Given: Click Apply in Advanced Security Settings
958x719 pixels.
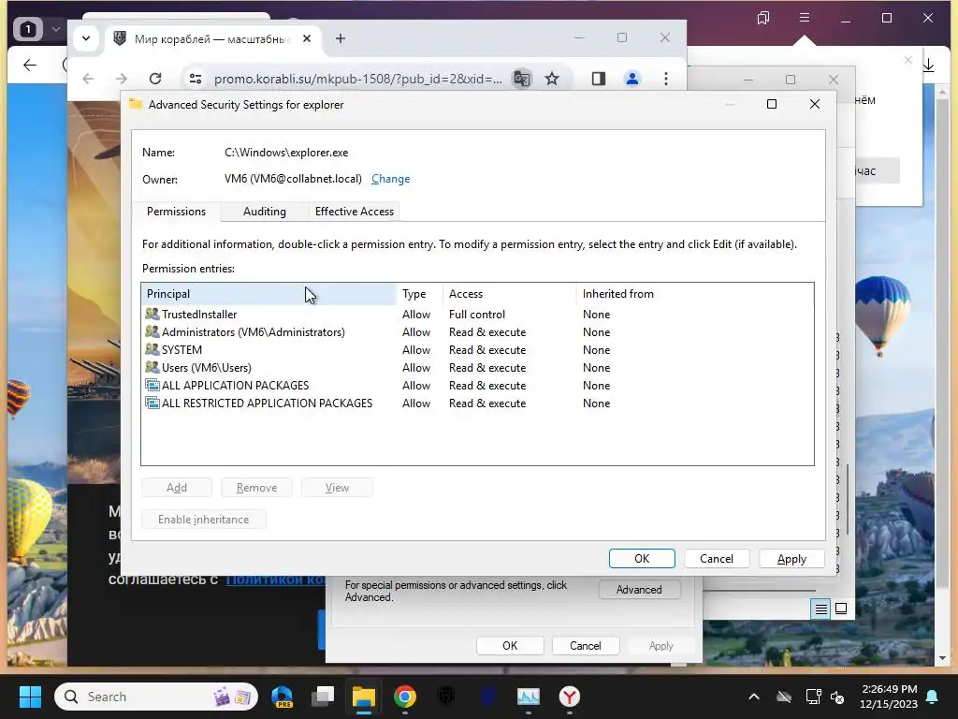Looking at the screenshot, I should 791,558.
